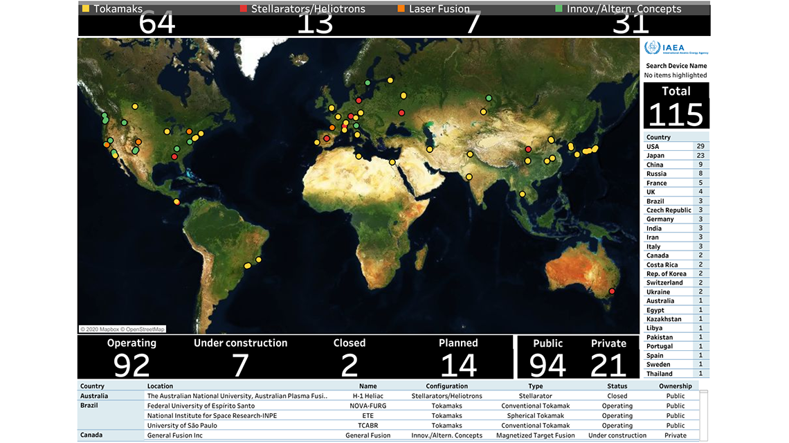Toggle the Operating status filter
The width and height of the screenshot is (789, 443).
pyautogui.click(x=131, y=356)
